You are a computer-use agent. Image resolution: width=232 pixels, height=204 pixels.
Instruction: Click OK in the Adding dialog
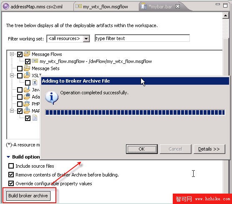point(142,149)
